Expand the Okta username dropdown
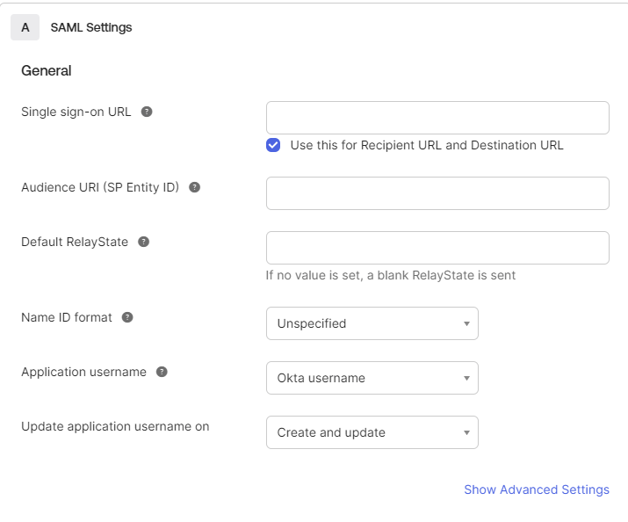This screenshot has width=628, height=522. pos(372,378)
